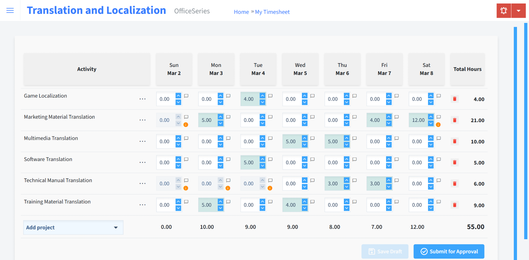Click the info icon beside Saturday's Marketing entry
Viewport: 529px width, 260px height.
[x=438, y=125]
